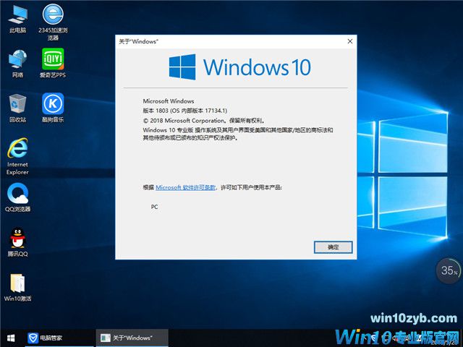Viewport: 463px width, 347px height.
Task: Click the 35% floating accelerator ball
Action: point(449,270)
